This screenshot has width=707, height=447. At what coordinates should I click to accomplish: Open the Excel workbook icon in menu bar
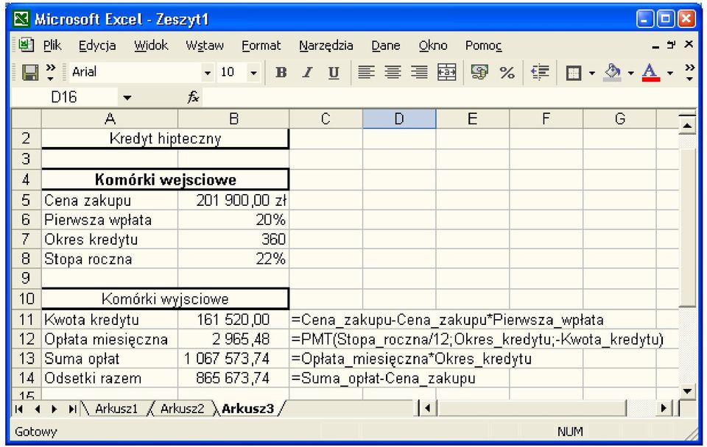[x=26, y=45]
